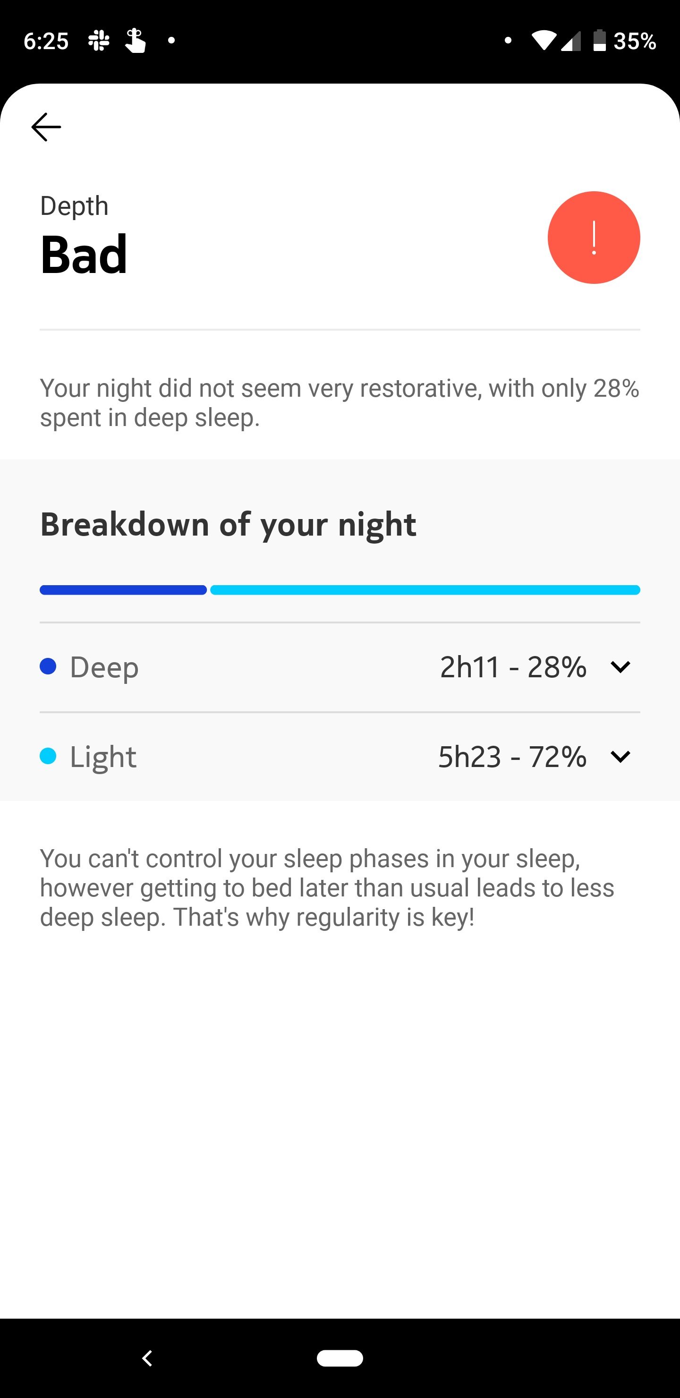680x1398 pixels.
Task: Tap the cyan Light sleep dot
Action: 48,756
